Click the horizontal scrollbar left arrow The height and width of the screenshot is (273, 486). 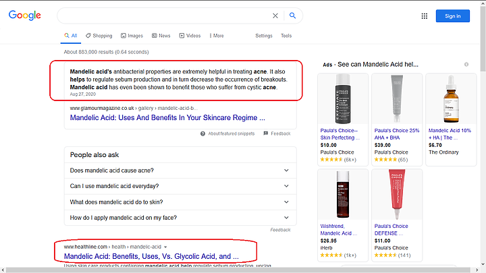coord(3,270)
